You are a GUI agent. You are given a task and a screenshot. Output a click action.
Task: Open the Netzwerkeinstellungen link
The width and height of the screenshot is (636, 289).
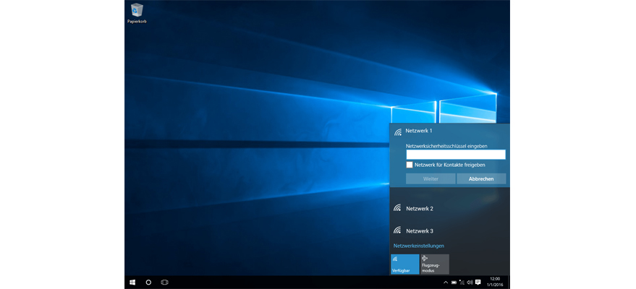point(418,246)
